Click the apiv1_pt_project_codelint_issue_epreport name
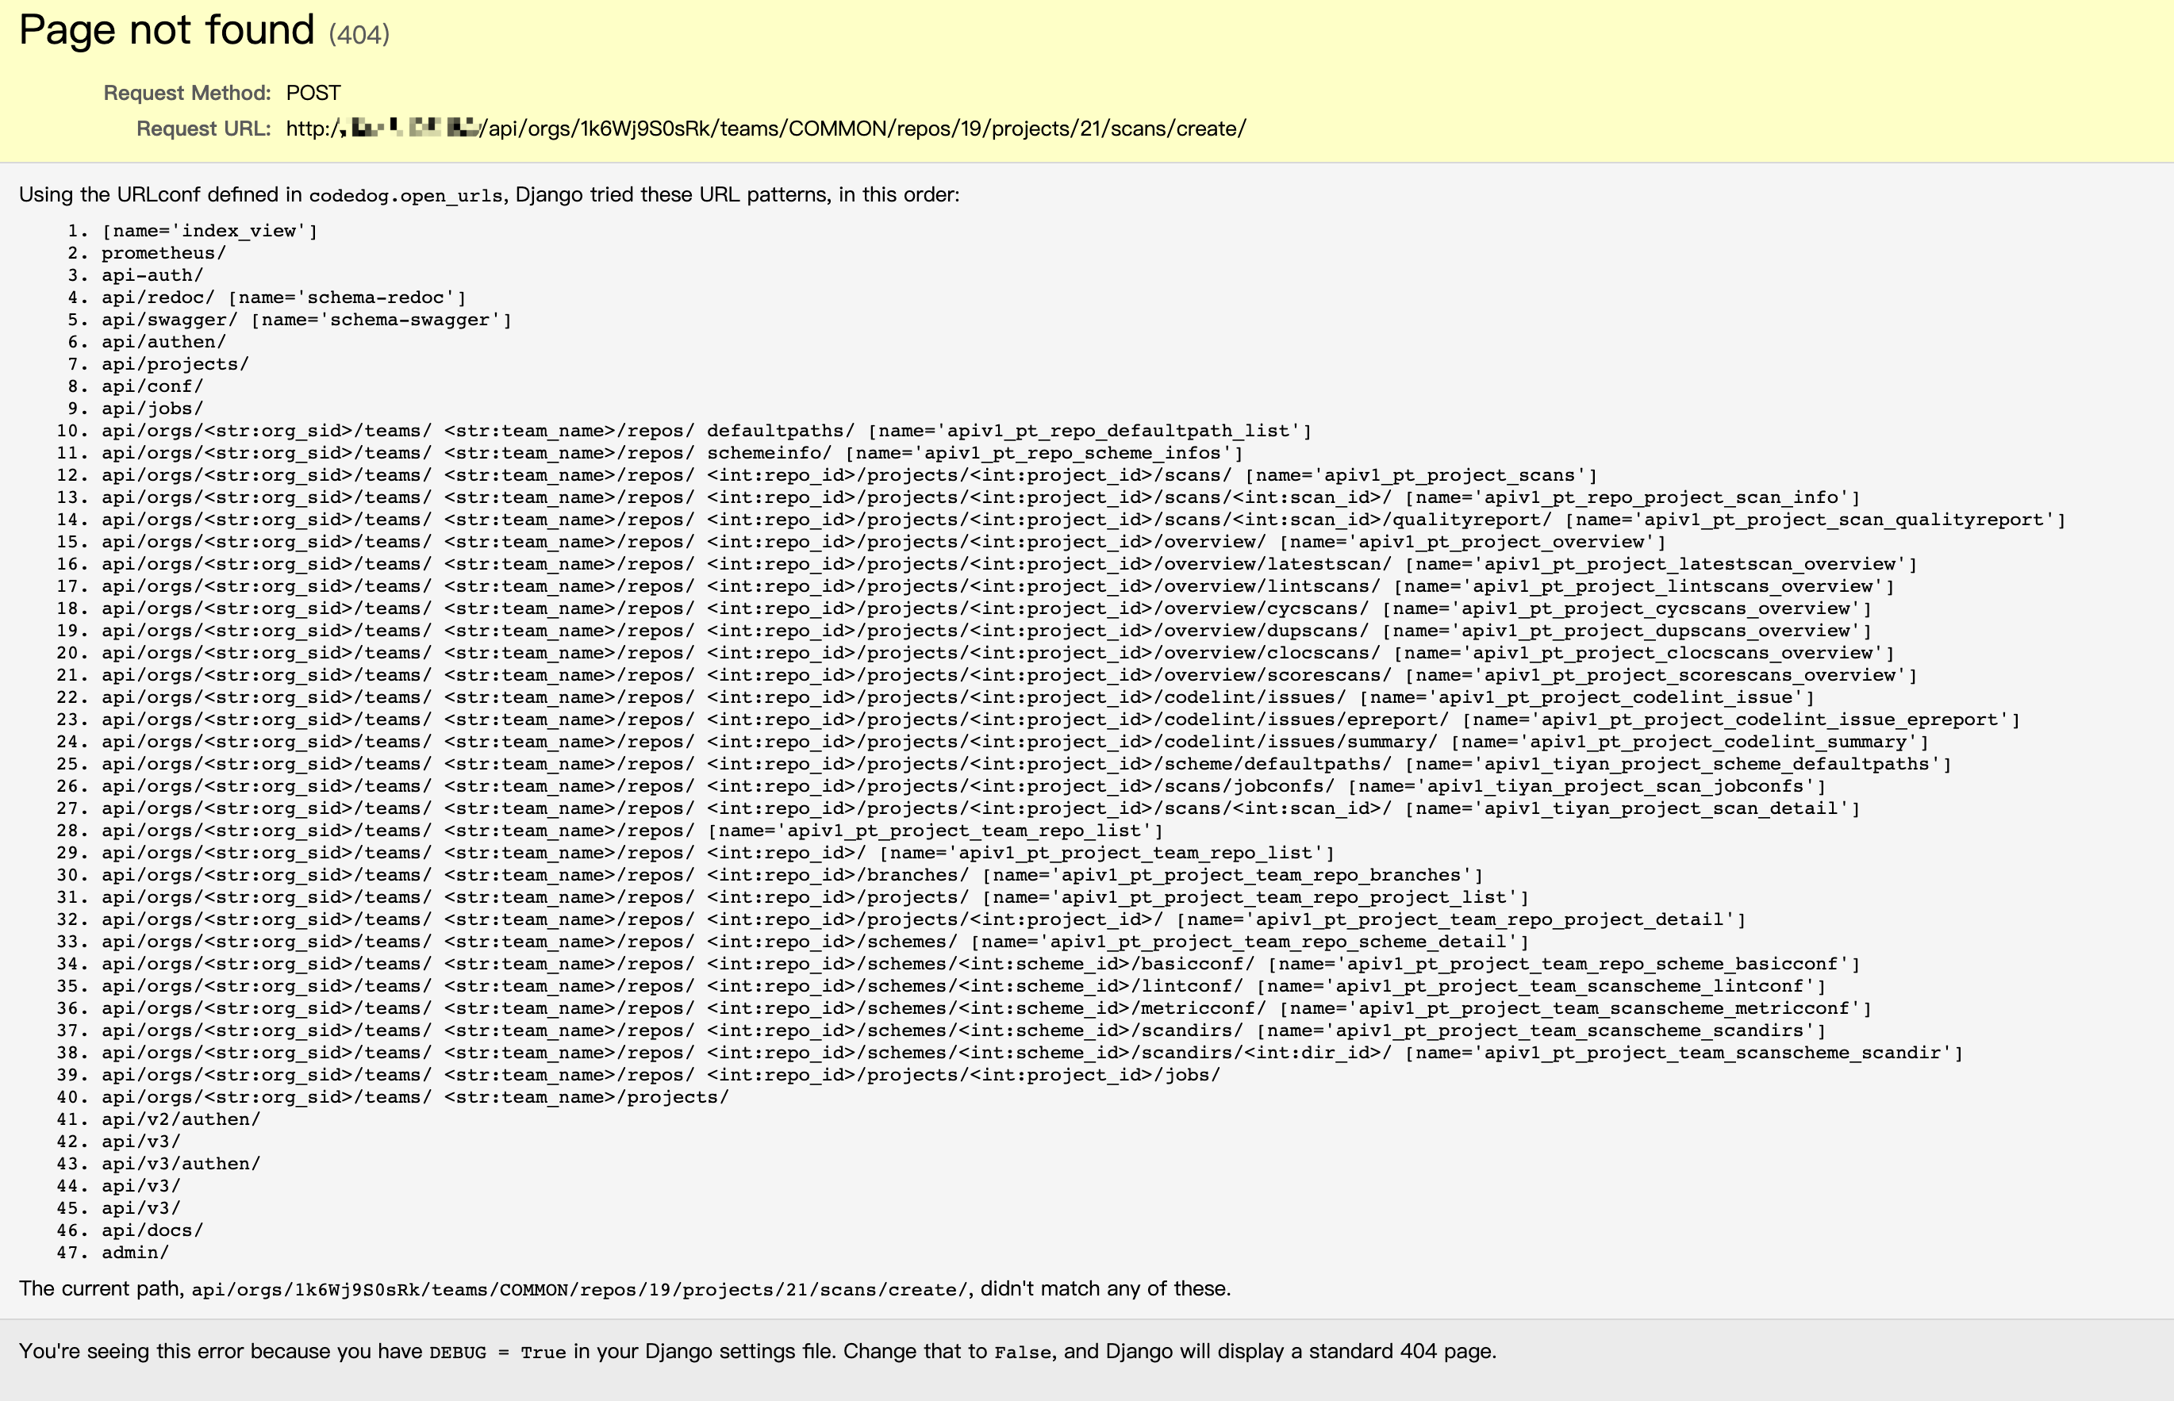The height and width of the screenshot is (1401, 2174). [x=1770, y=720]
